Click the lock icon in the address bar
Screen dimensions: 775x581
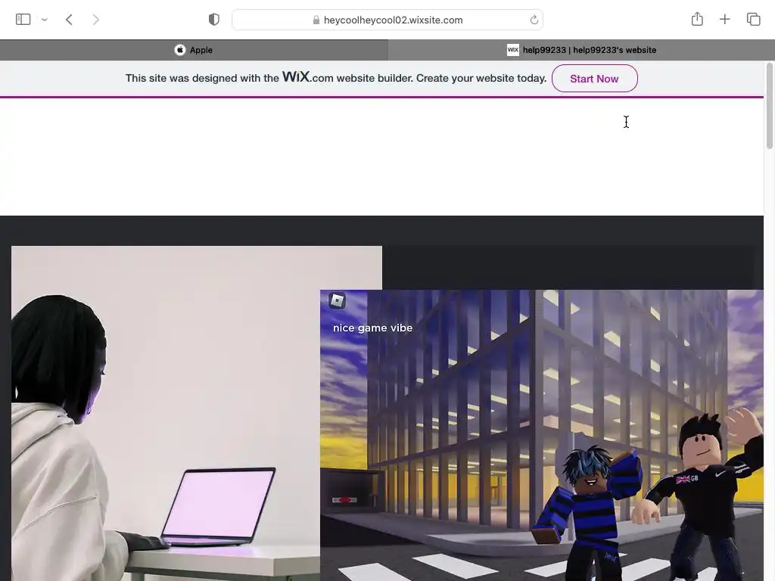coord(316,20)
